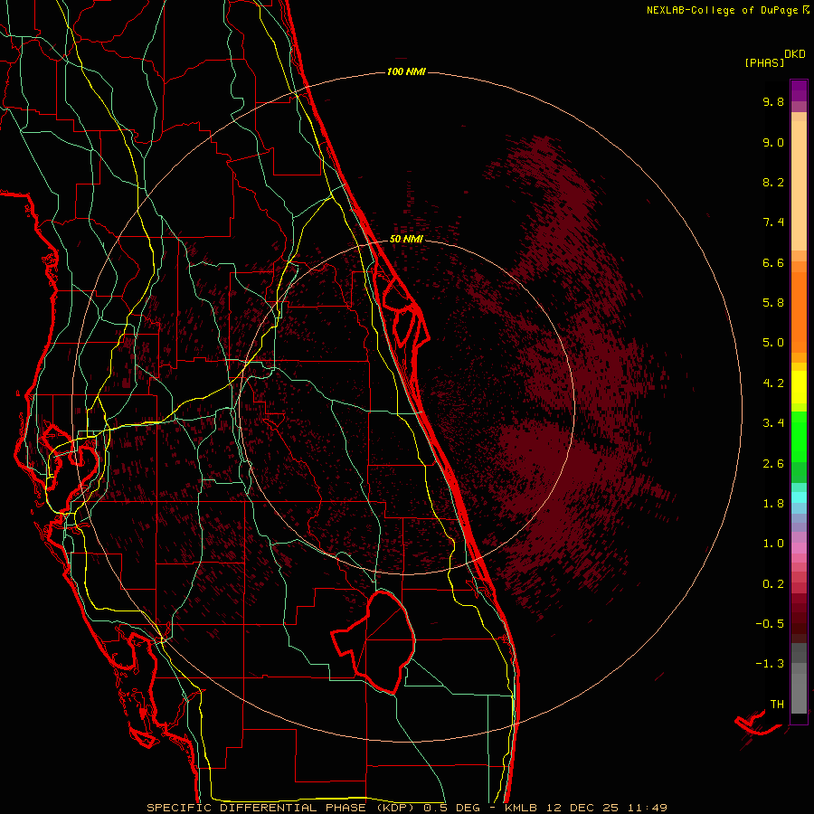
Task: Click the Lake Okeechobee red outline
Action: pyautogui.click(x=374, y=641)
